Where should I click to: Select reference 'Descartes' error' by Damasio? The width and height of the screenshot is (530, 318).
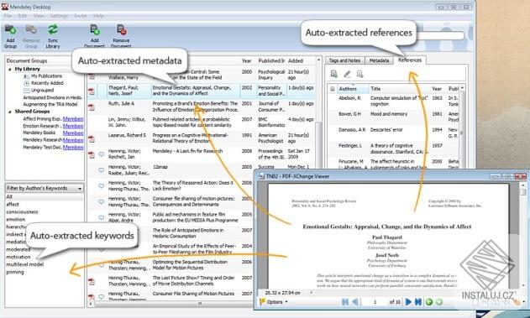coord(386,129)
